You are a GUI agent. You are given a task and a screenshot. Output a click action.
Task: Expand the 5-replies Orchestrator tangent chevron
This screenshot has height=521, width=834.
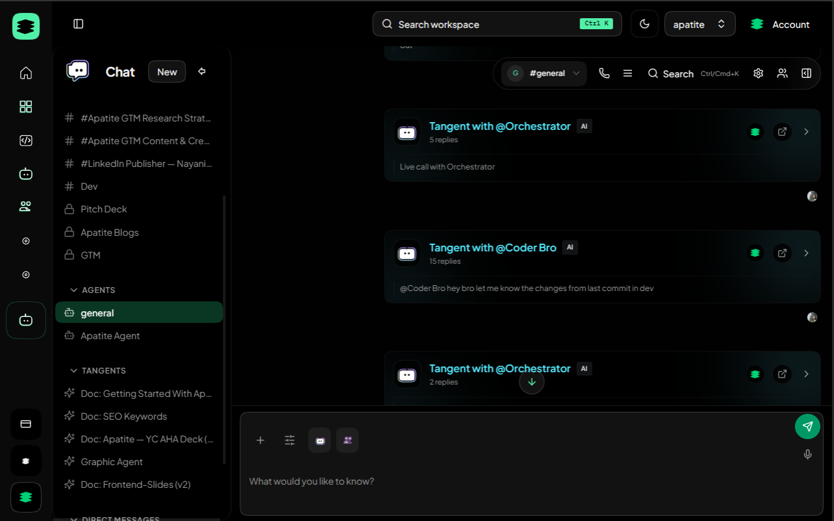click(x=806, y=132)
